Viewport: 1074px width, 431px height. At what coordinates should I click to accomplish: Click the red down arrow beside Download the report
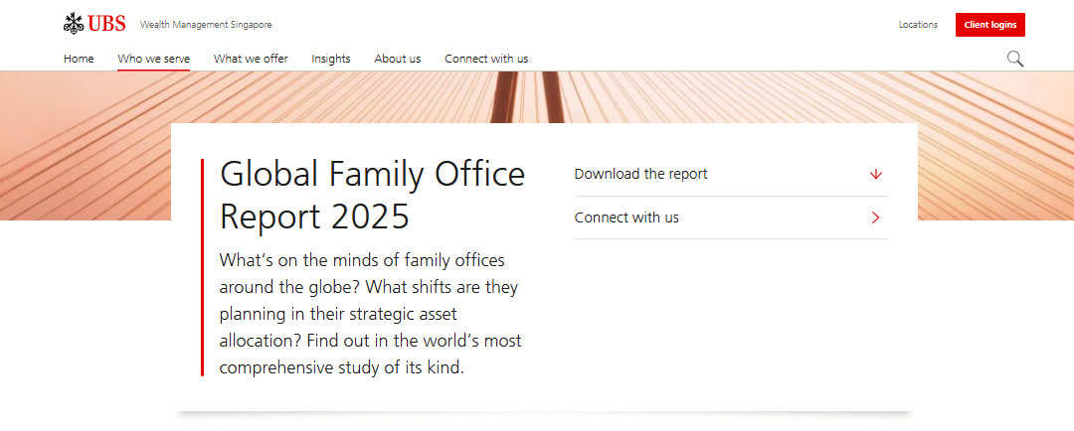[x=875, y=174]
